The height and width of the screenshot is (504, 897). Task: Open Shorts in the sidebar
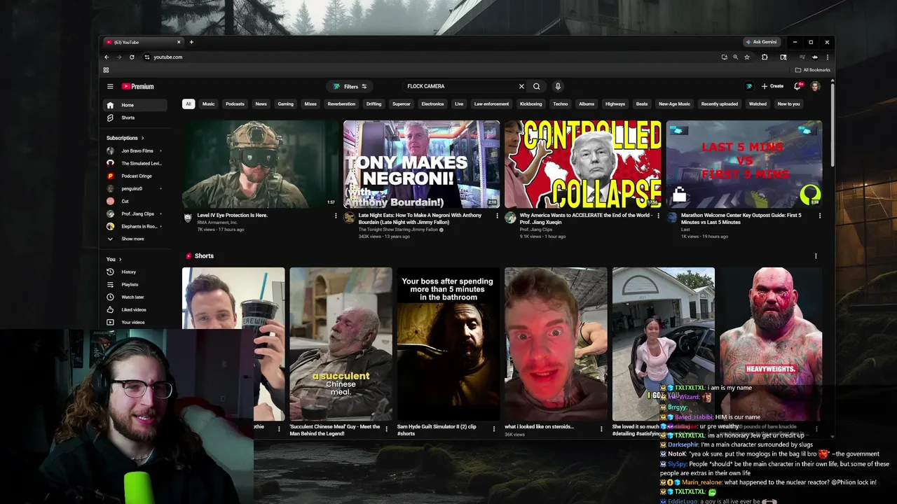[136, 118]
